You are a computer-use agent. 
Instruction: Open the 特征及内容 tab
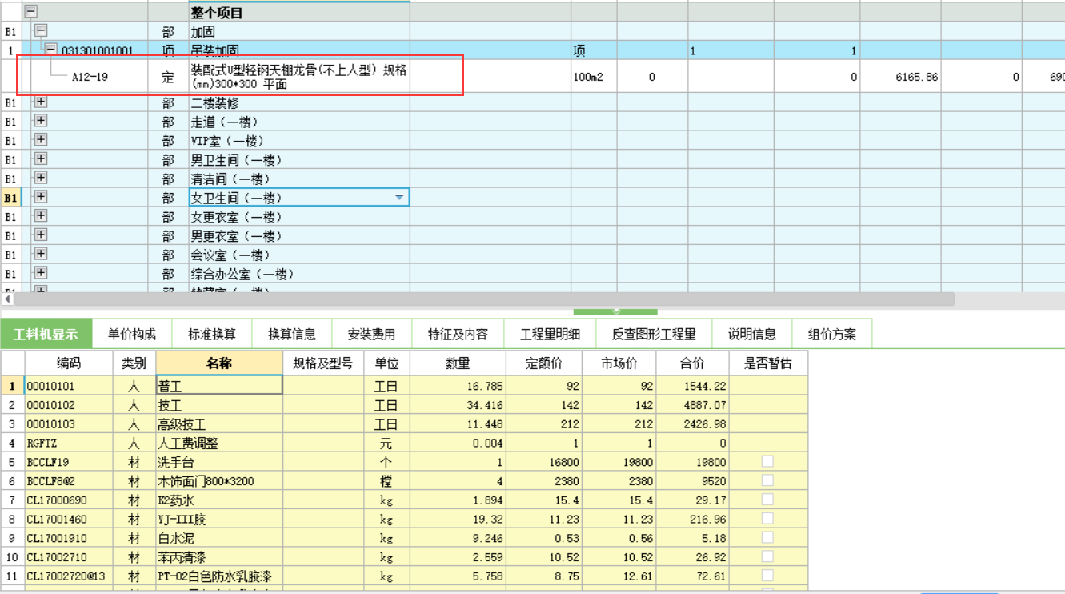(458, 334)
